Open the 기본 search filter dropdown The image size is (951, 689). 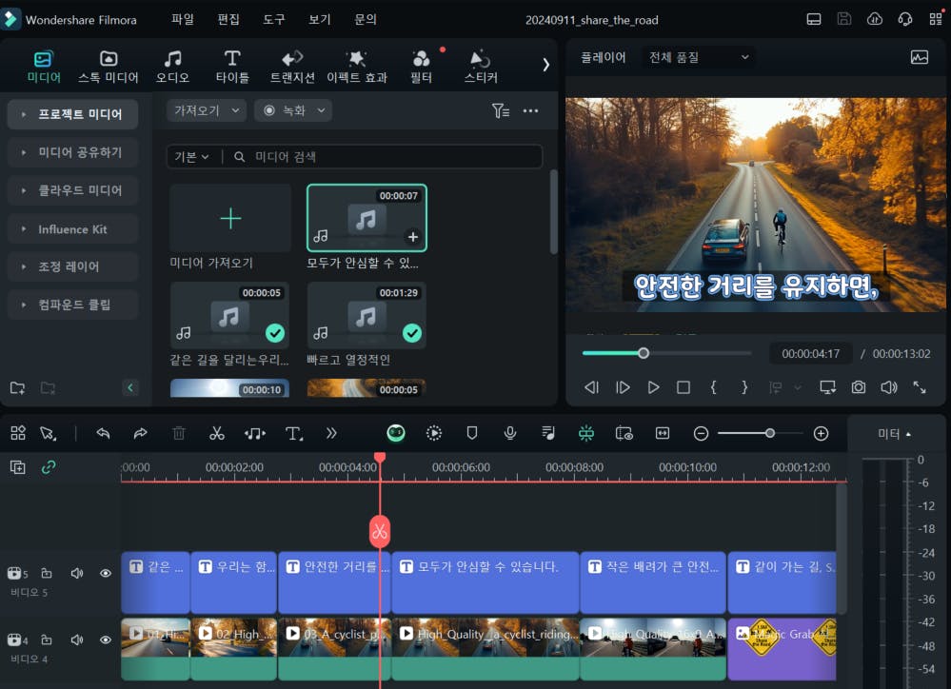(192, 156)
